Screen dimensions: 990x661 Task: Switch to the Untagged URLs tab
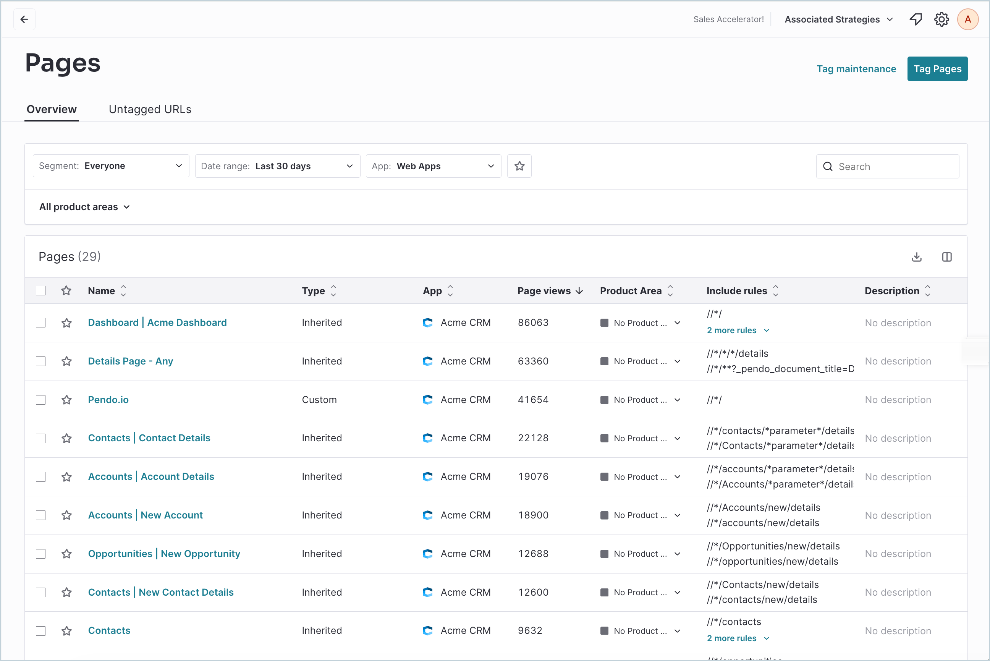tap(150, 110)
